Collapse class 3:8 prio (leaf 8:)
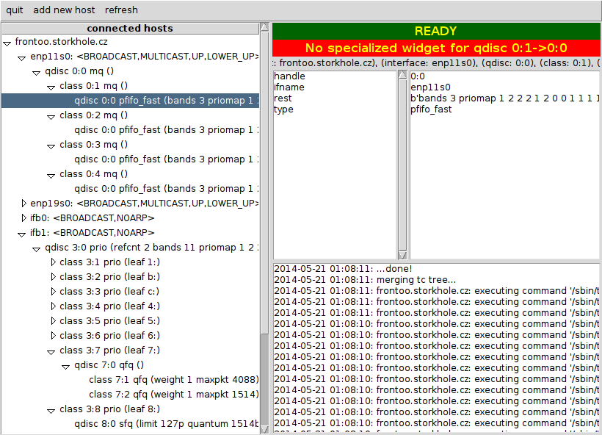The width and height of the screenshot is (602, 435). click(x=51, y=411)
